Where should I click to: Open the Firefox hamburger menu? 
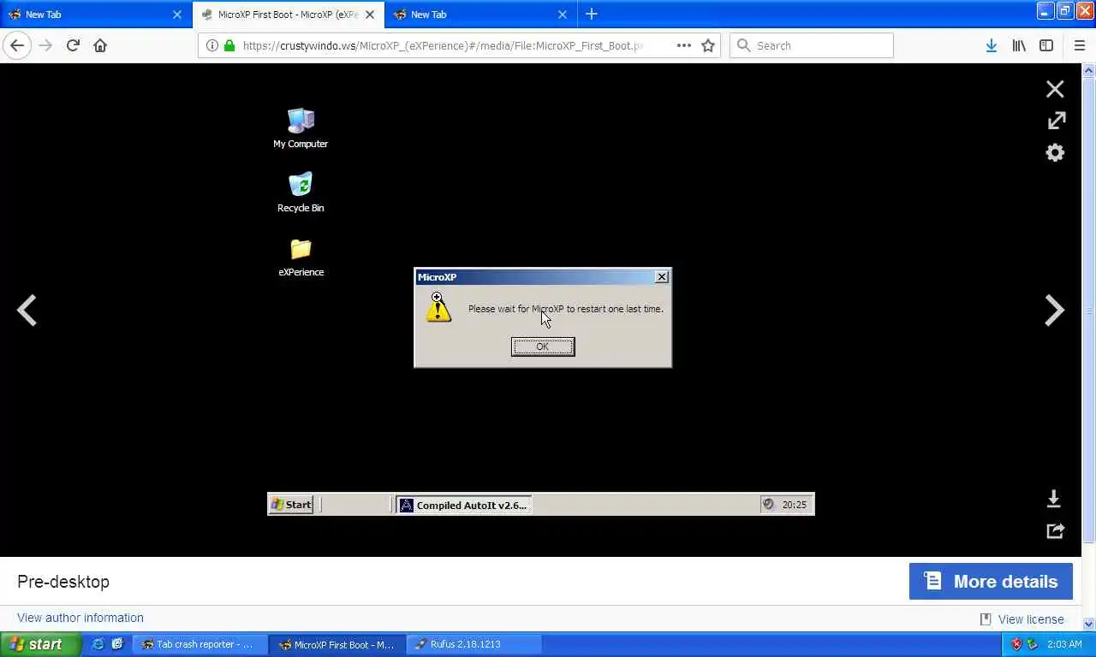(x=1079, y=45)
